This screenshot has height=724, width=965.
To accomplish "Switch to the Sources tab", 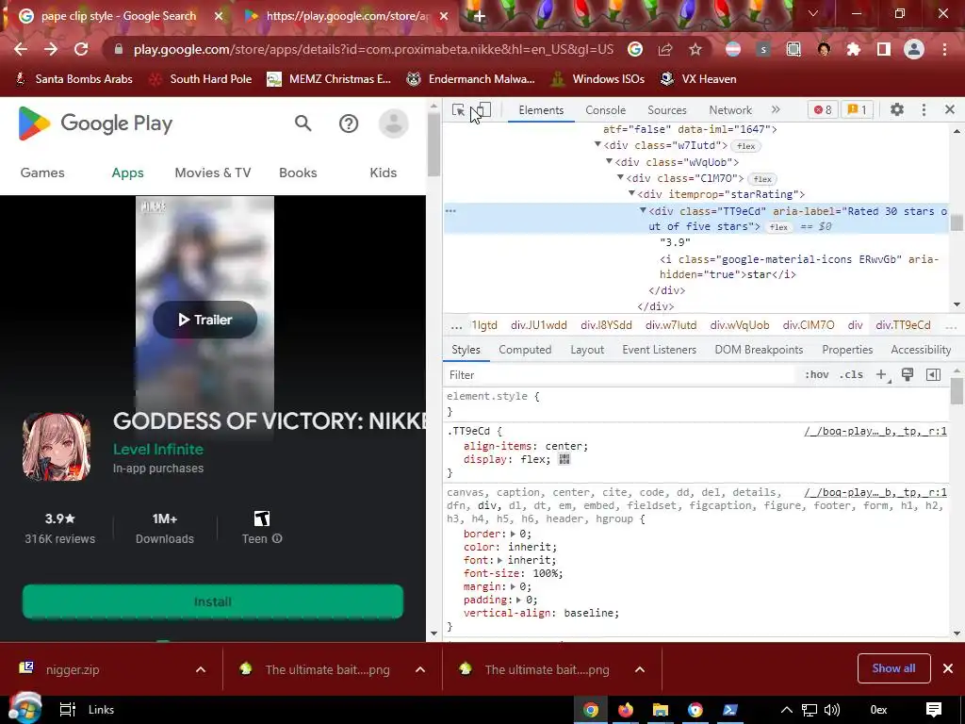I will [666, 110].
